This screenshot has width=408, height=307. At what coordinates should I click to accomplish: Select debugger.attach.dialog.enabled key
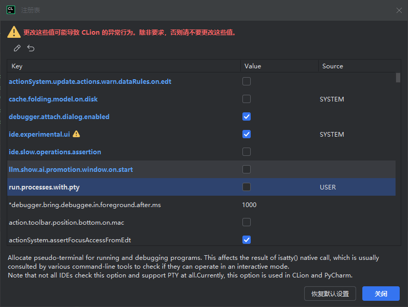(x=59, y=117)
